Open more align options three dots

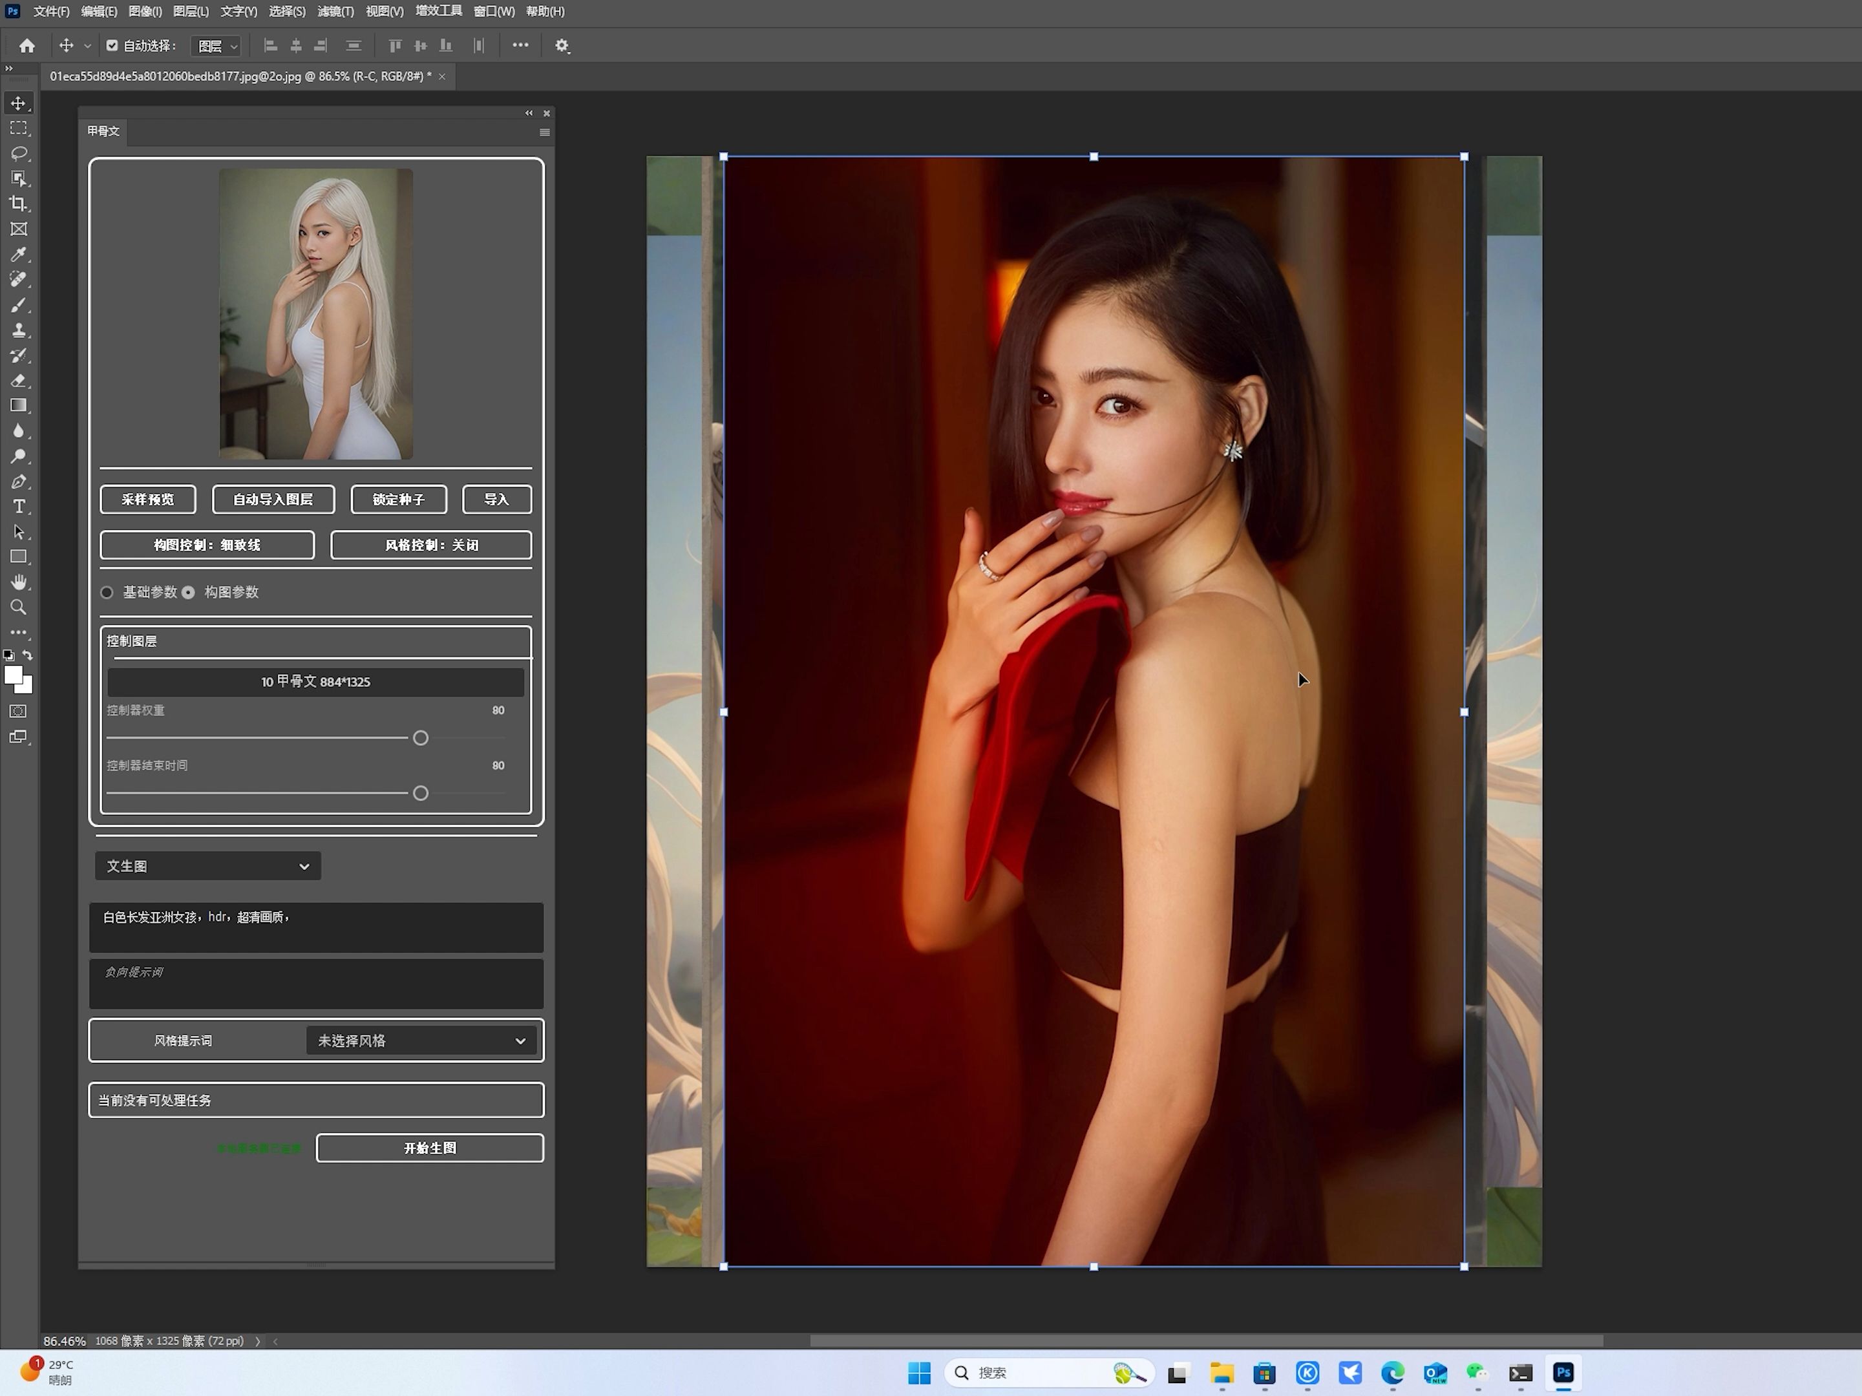(520, 45)
